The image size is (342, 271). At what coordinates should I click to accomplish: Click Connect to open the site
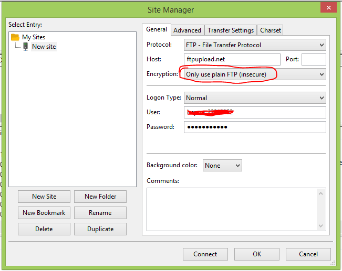pos(205,254)
